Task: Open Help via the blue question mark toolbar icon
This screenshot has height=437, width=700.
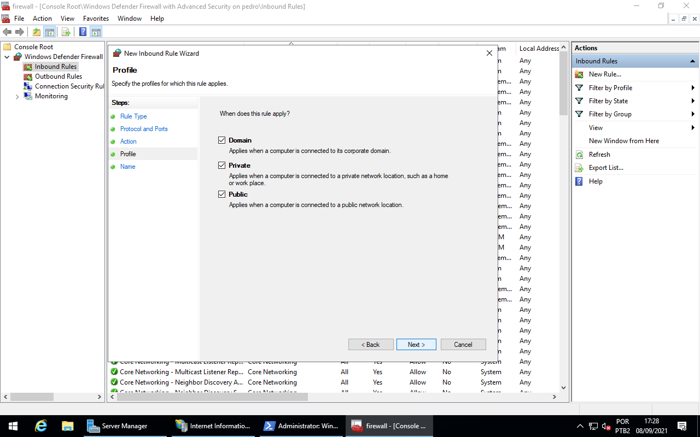Action: (83, 32)
